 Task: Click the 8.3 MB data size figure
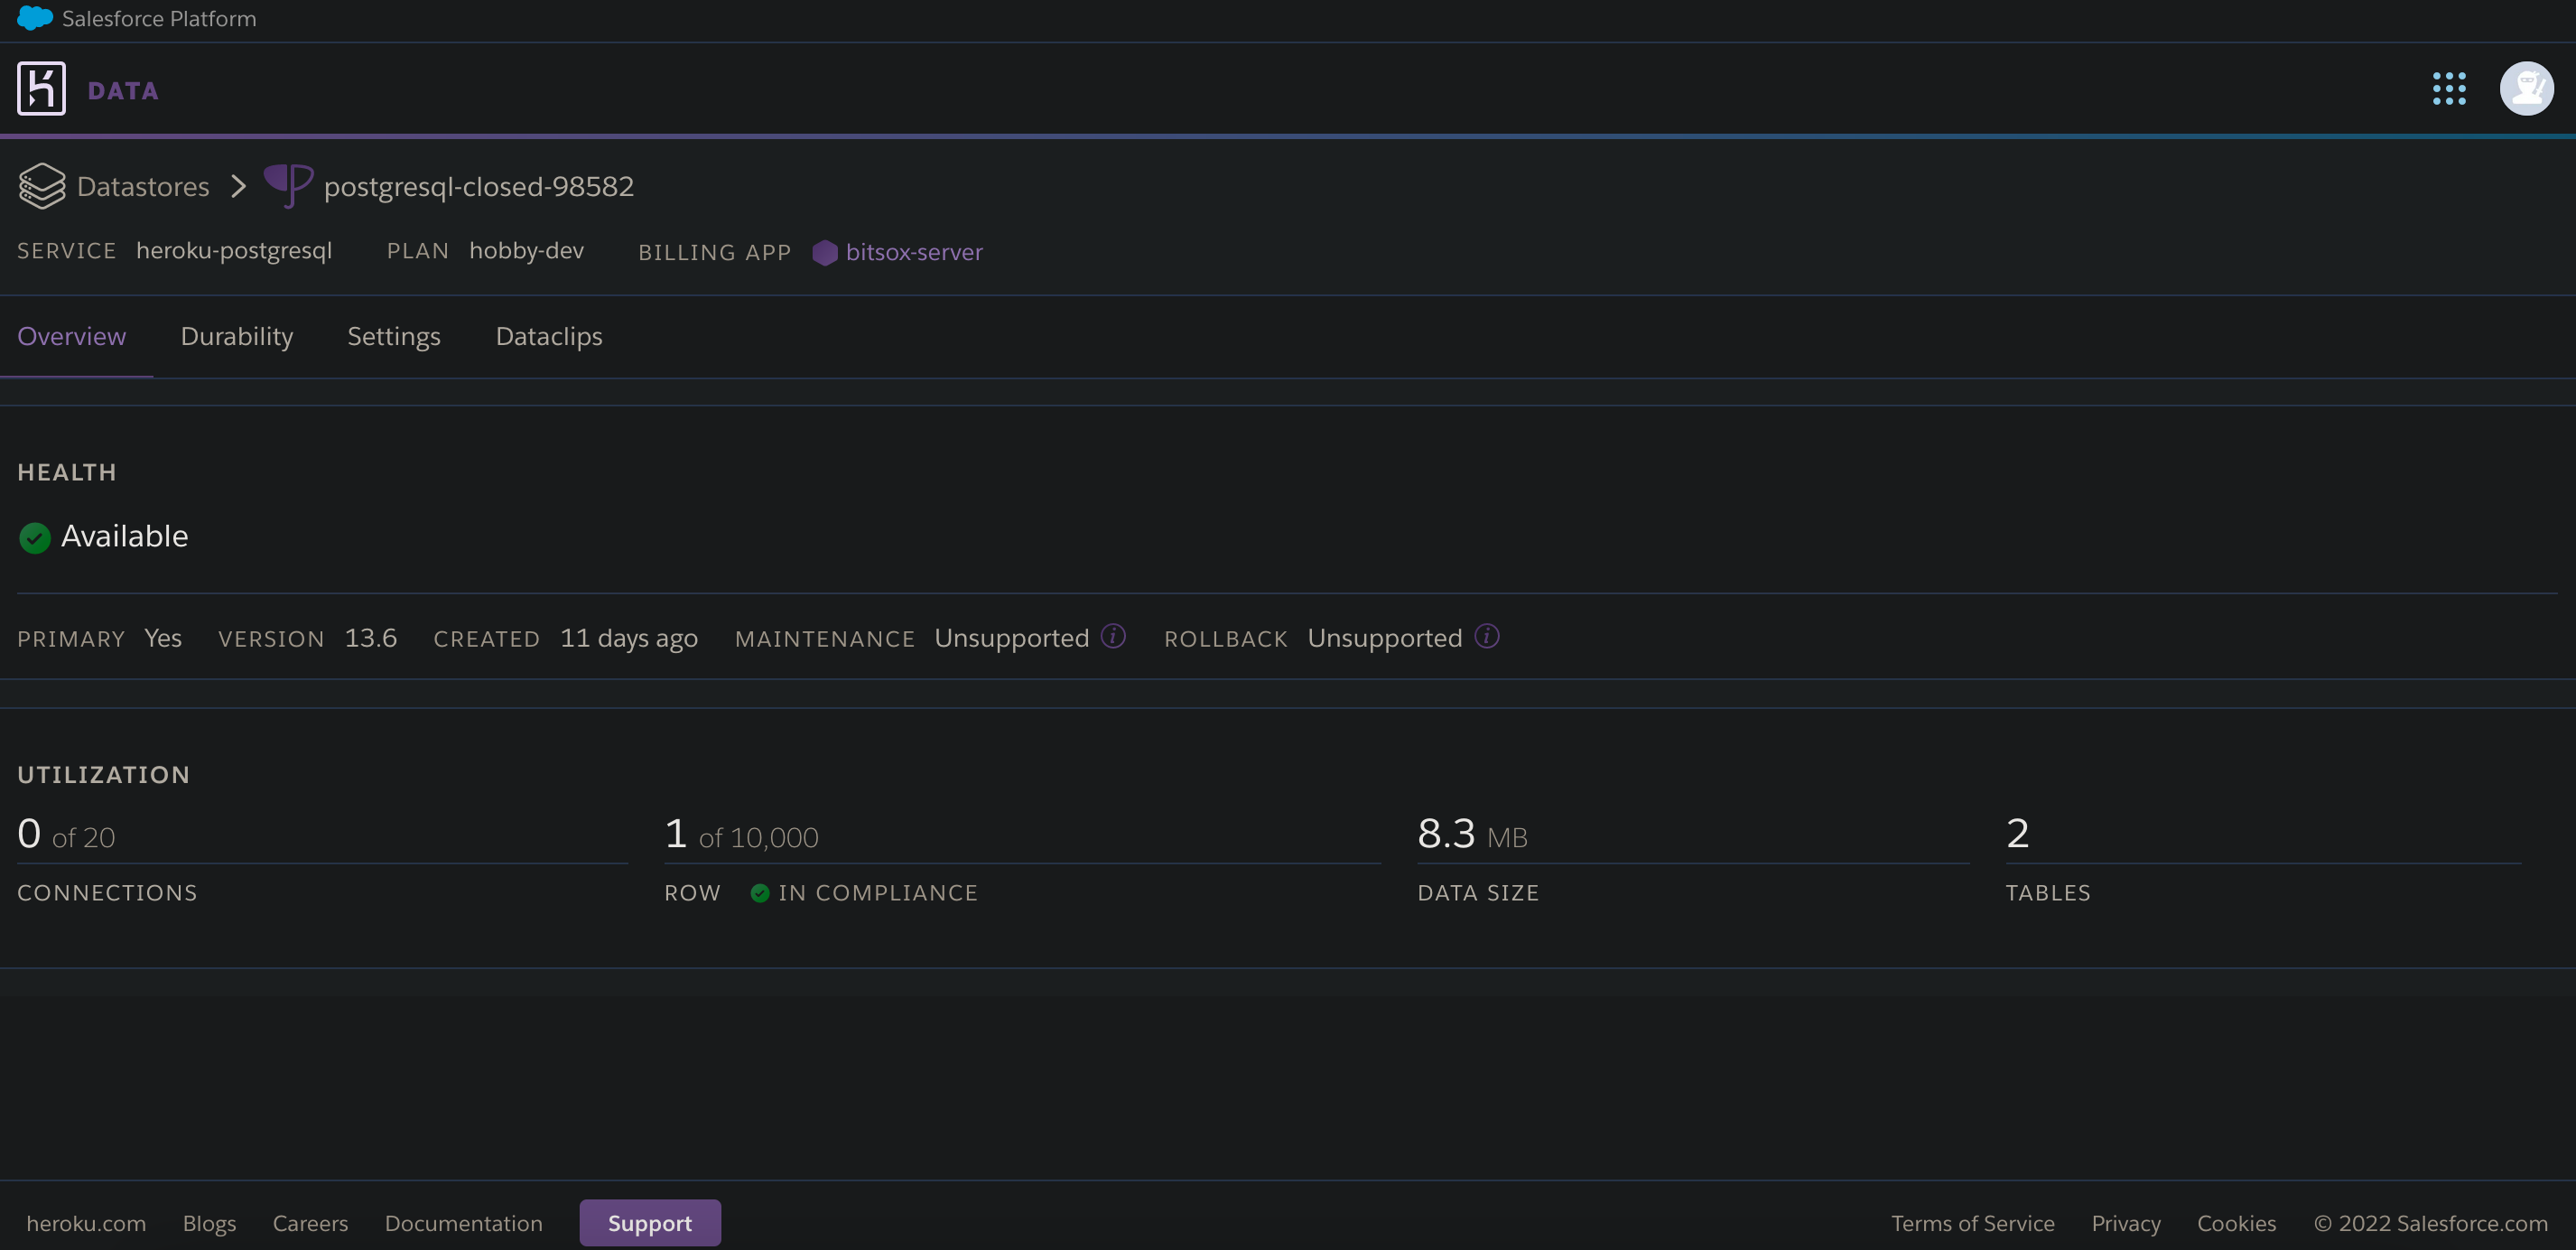[1472, 834]
